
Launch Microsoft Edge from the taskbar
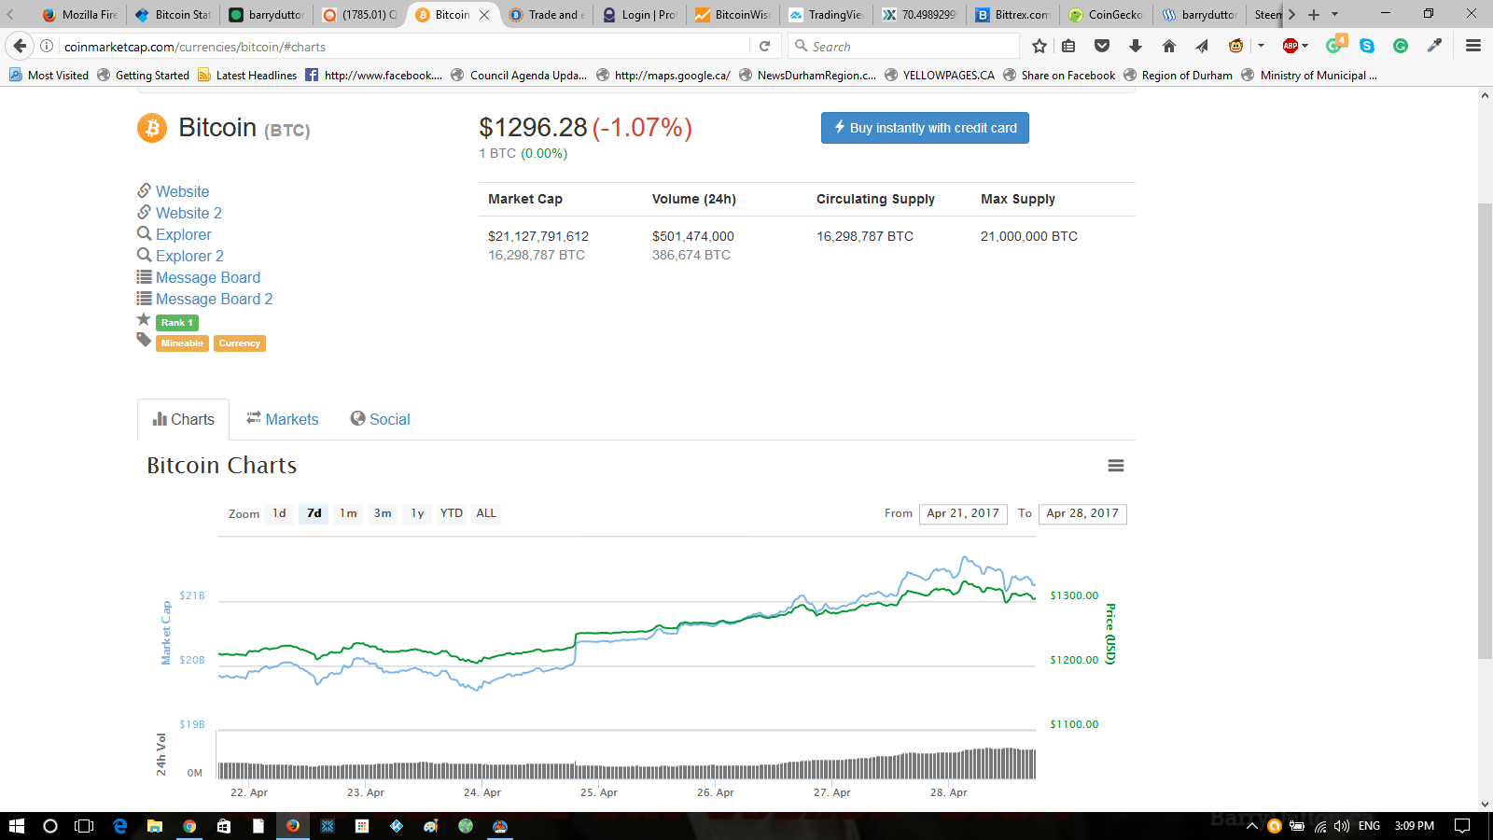click(x=119, y=826)
